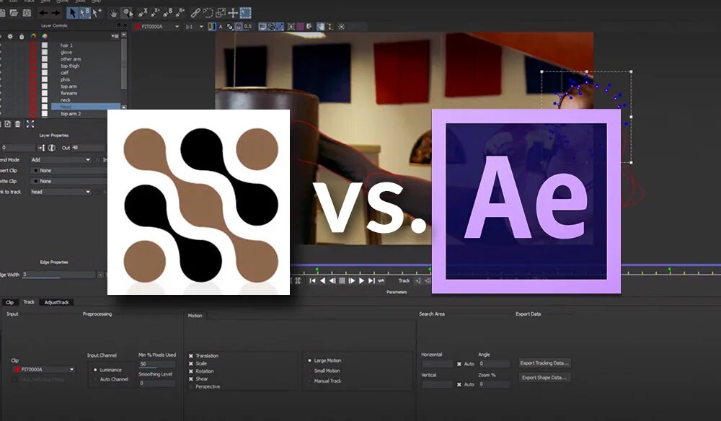Toggle the alpha 'A' viewer icon
The image size is (721, 421).
coord(221,27)
